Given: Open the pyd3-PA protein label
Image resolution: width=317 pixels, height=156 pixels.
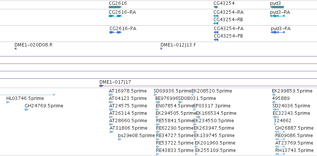Looking at the screenshot, I should click(x=280, y=29).
